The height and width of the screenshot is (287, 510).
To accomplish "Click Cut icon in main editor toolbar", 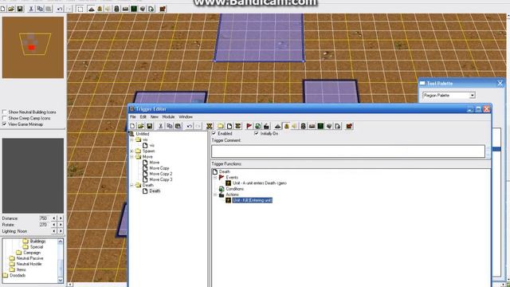I will click(x=31, y=9).
